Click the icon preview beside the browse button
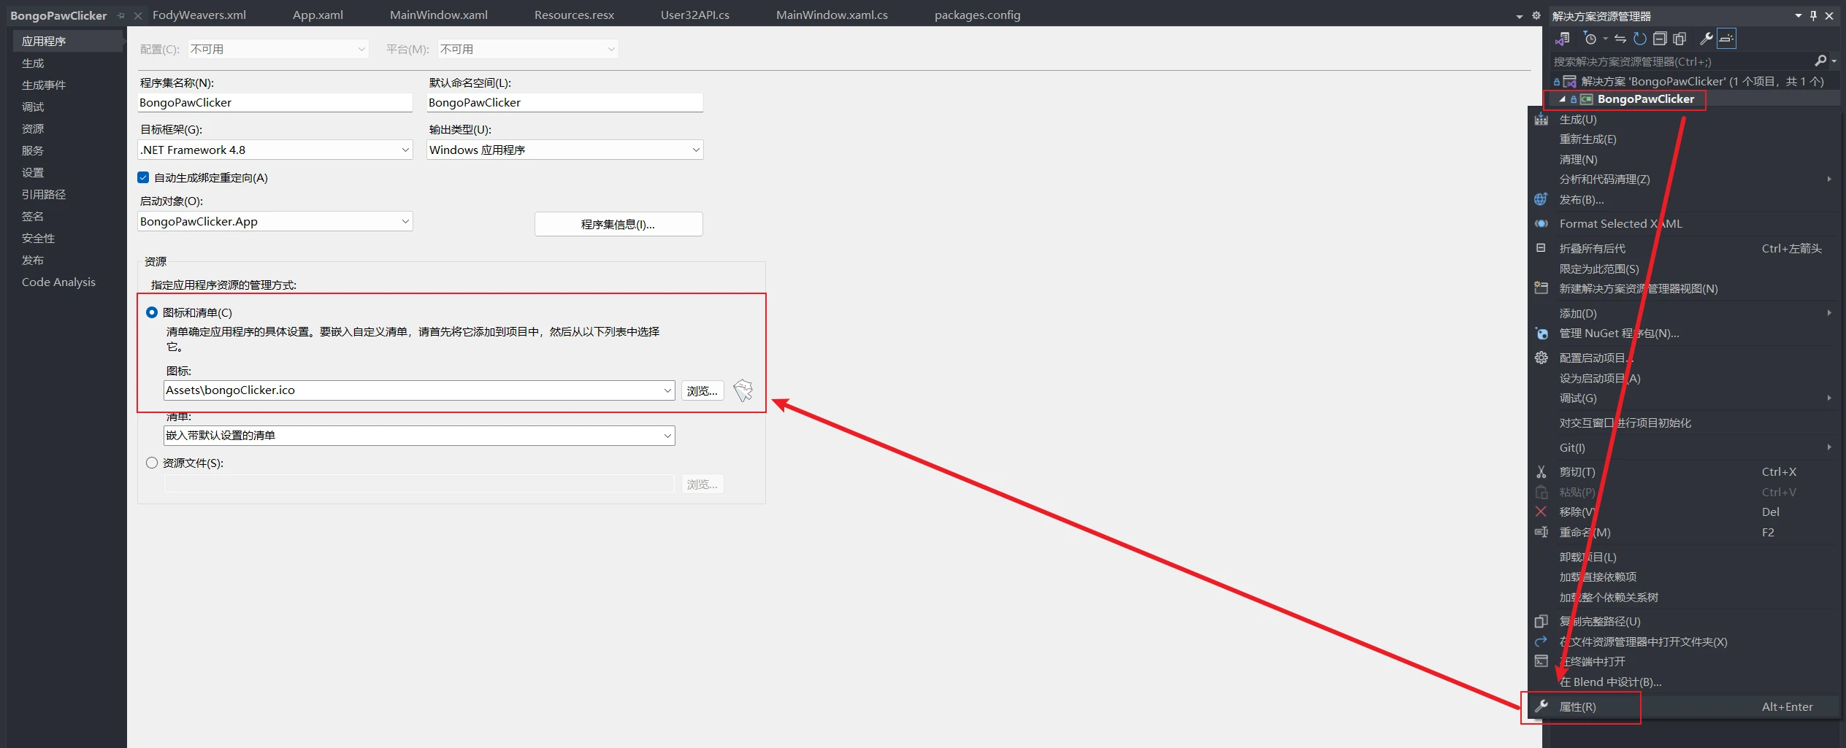Viewport: 1846px width, 748px height. (743, 390)
